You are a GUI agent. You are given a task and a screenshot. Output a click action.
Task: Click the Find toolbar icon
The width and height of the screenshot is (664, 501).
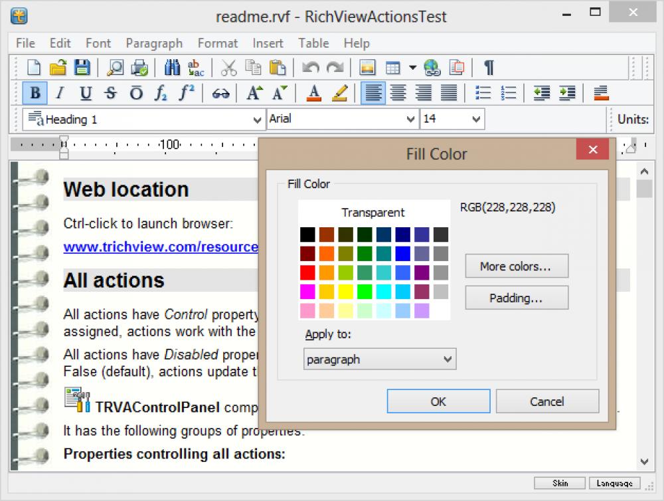tap(173, 67)
